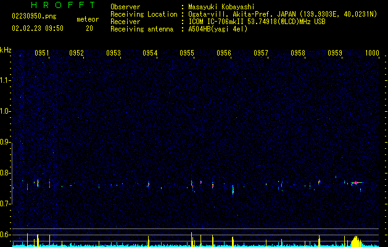Click the 0.6 kHz frequency label
388x247 pixels.
[5, 235]
